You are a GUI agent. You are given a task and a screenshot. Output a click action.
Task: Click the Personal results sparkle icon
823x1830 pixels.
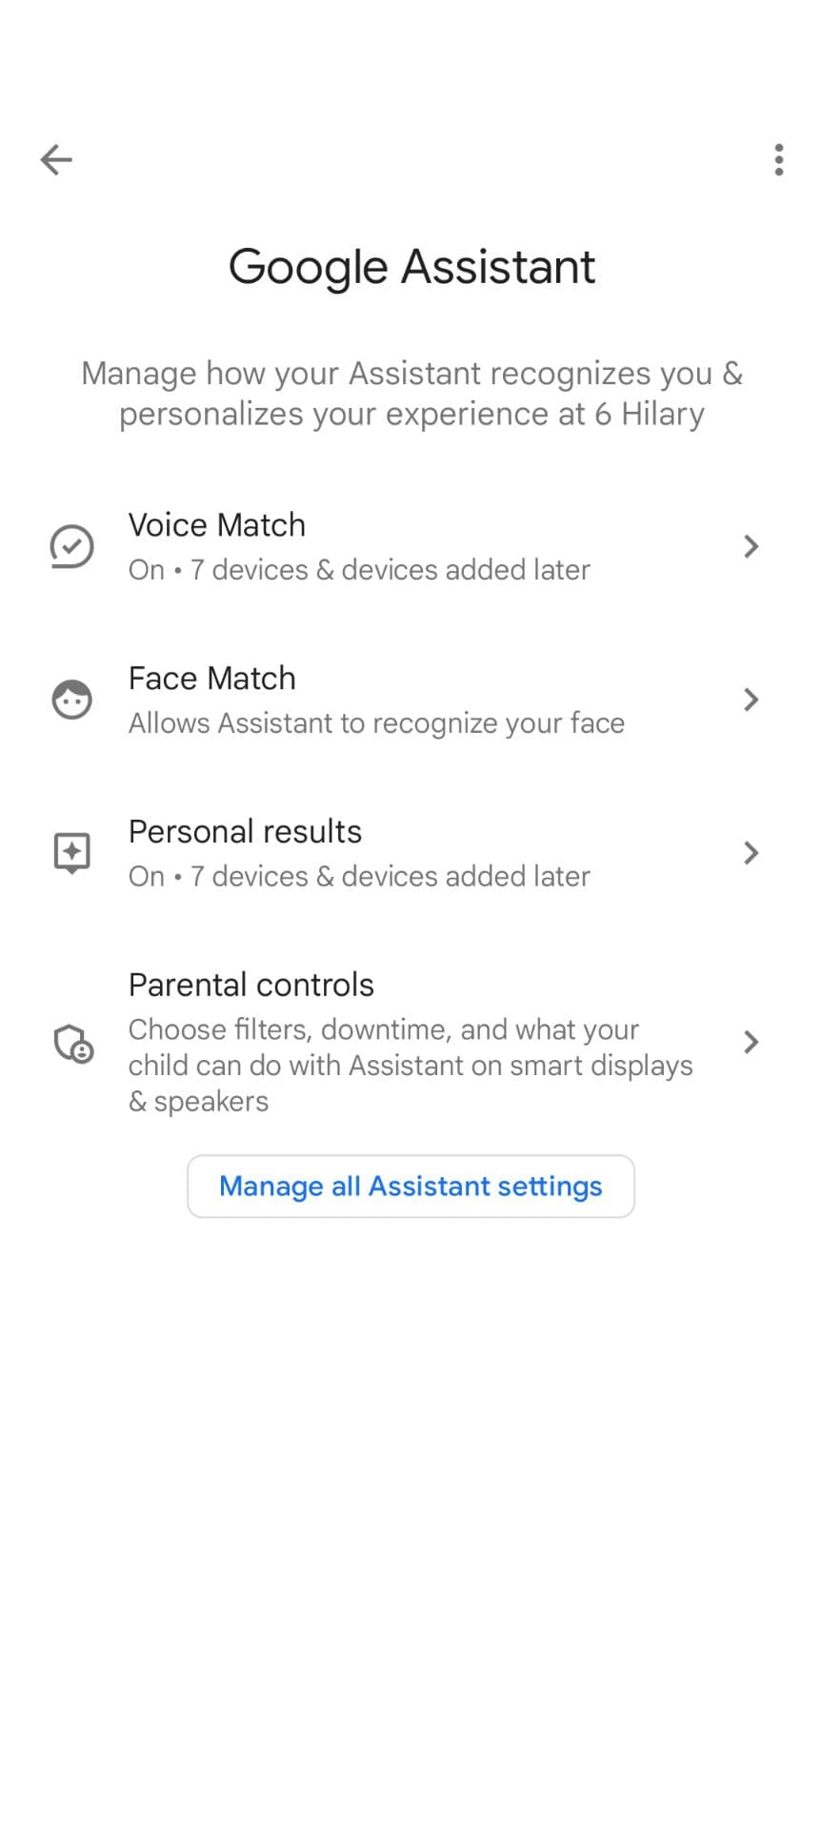pos(71,852)
